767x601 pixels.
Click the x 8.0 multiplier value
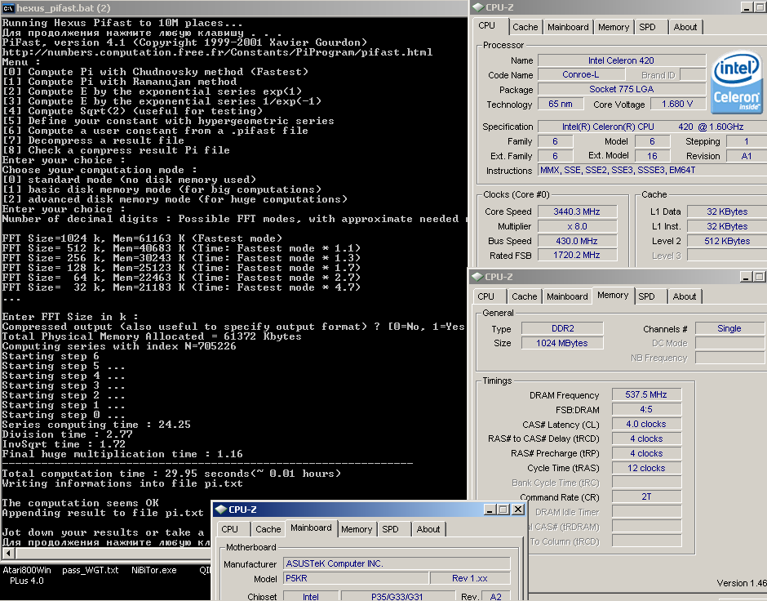(577, 226)
